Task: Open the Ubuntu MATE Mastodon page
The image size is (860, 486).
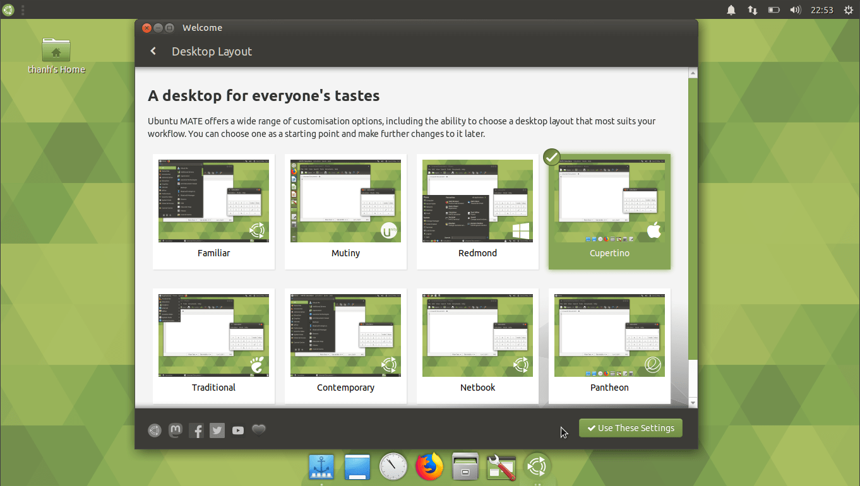Action: [x=175, y=430]
